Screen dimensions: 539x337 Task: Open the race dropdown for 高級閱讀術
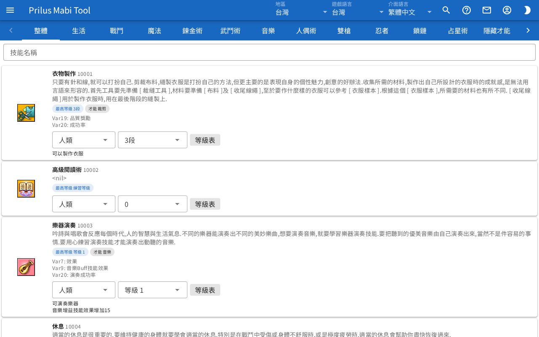pyautogui.click(x=84, y=204)
